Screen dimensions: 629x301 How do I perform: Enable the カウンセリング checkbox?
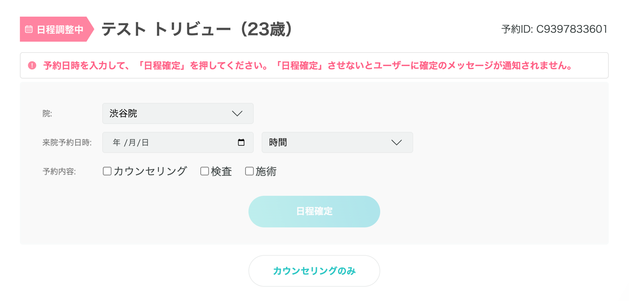click(x=107, y=171)
